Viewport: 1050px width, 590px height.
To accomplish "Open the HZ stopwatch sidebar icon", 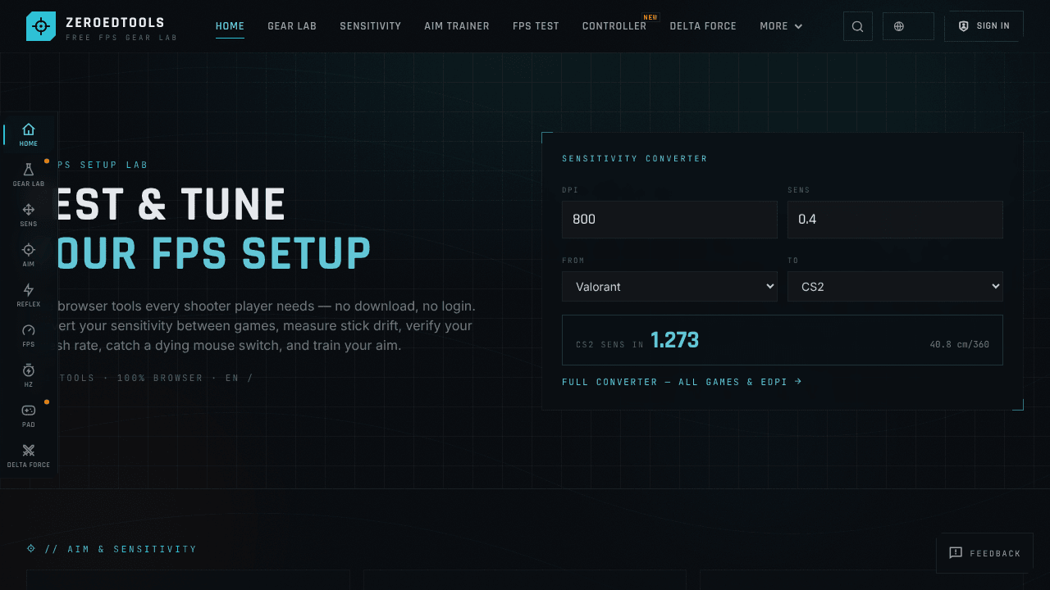I will 29,370.
